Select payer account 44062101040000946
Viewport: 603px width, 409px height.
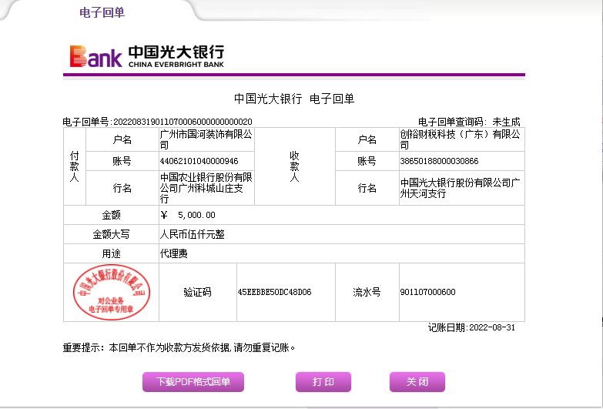199,161
